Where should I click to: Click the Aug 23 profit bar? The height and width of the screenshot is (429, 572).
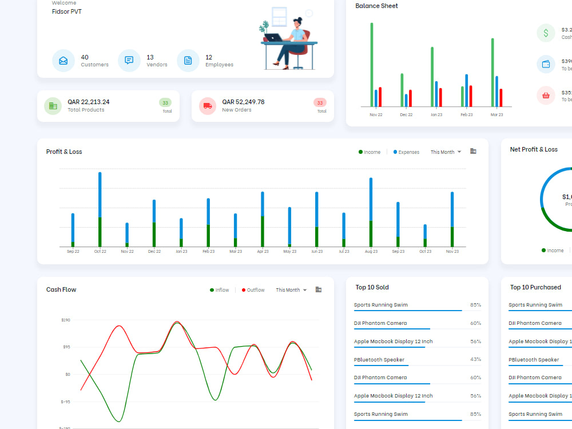pos(371,212)
